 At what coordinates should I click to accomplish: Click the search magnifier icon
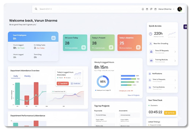[x=36, y=9]
